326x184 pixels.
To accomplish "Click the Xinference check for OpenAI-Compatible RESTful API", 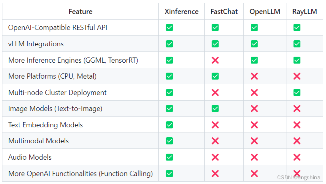I will [169, 28].
